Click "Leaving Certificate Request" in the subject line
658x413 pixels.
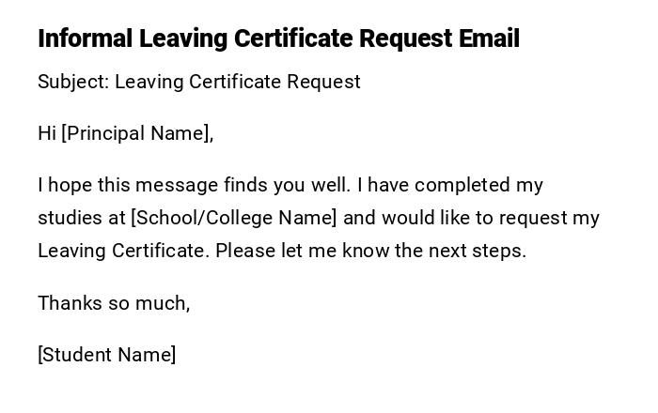point(238,82)
